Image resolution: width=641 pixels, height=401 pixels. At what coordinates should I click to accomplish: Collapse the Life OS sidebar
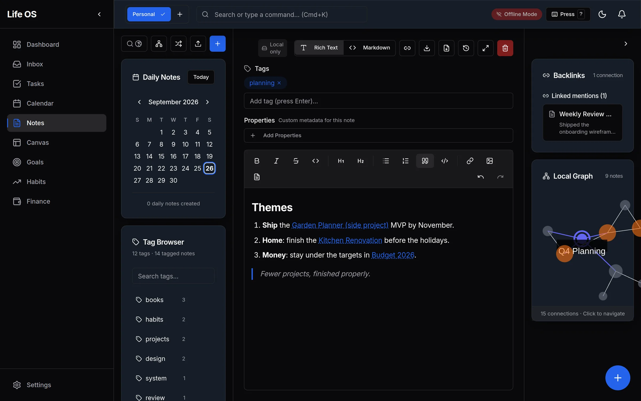[x=99, y=14]
